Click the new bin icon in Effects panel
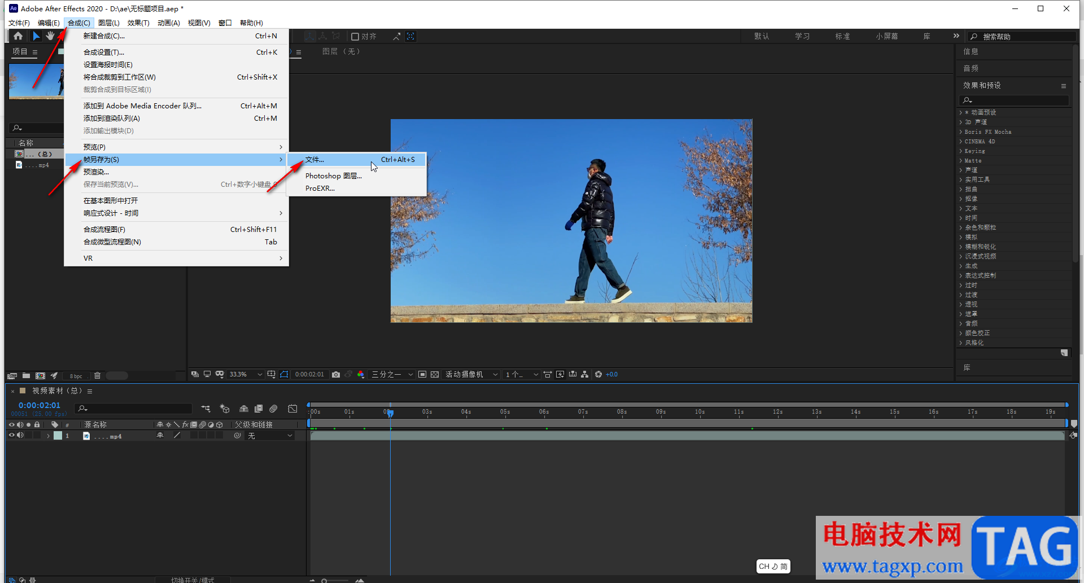 tap(1064, 353)
